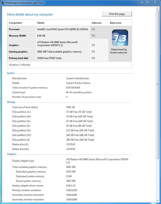Click the 7.3 base score badge icon

(120, 38)
